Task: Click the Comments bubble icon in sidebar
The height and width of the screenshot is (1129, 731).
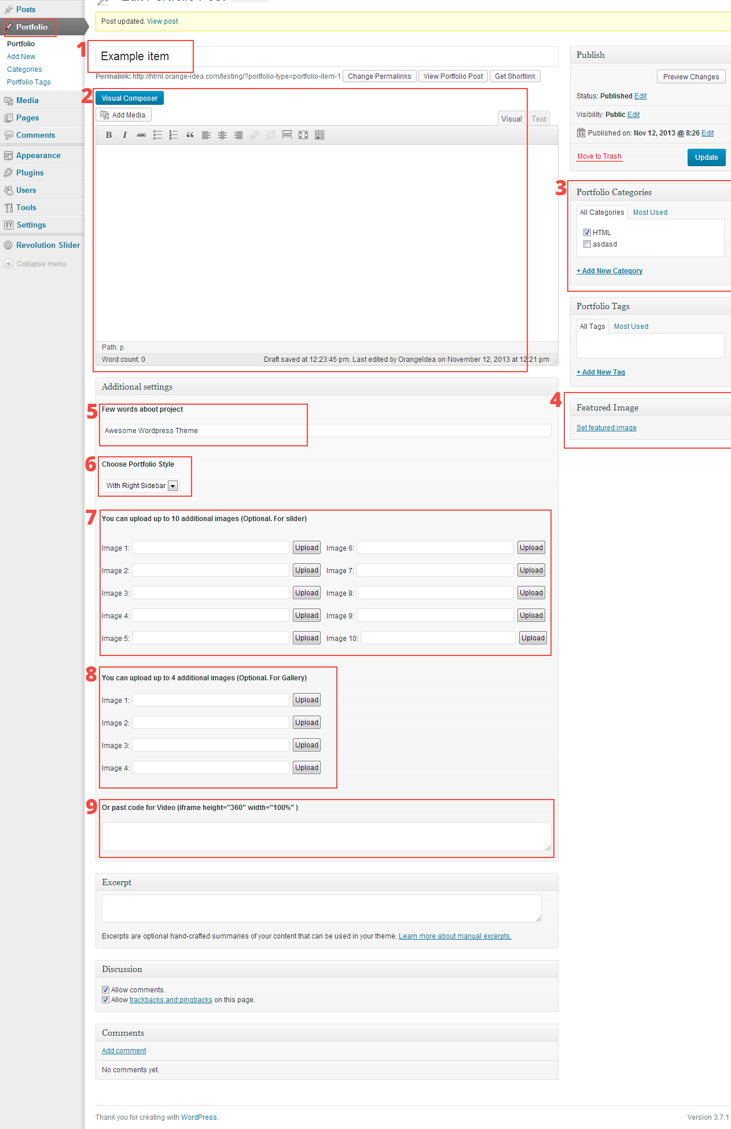Action: [x=8, y=135]
